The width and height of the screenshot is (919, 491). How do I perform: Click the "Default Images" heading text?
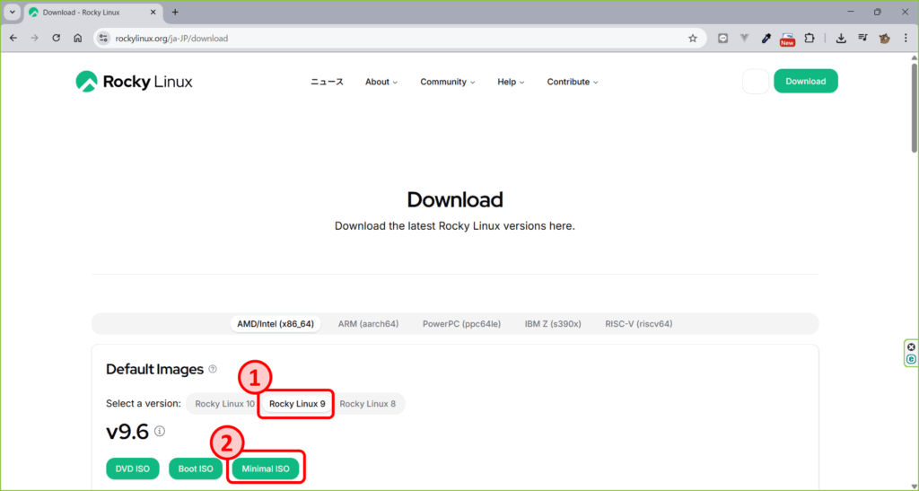154,369
